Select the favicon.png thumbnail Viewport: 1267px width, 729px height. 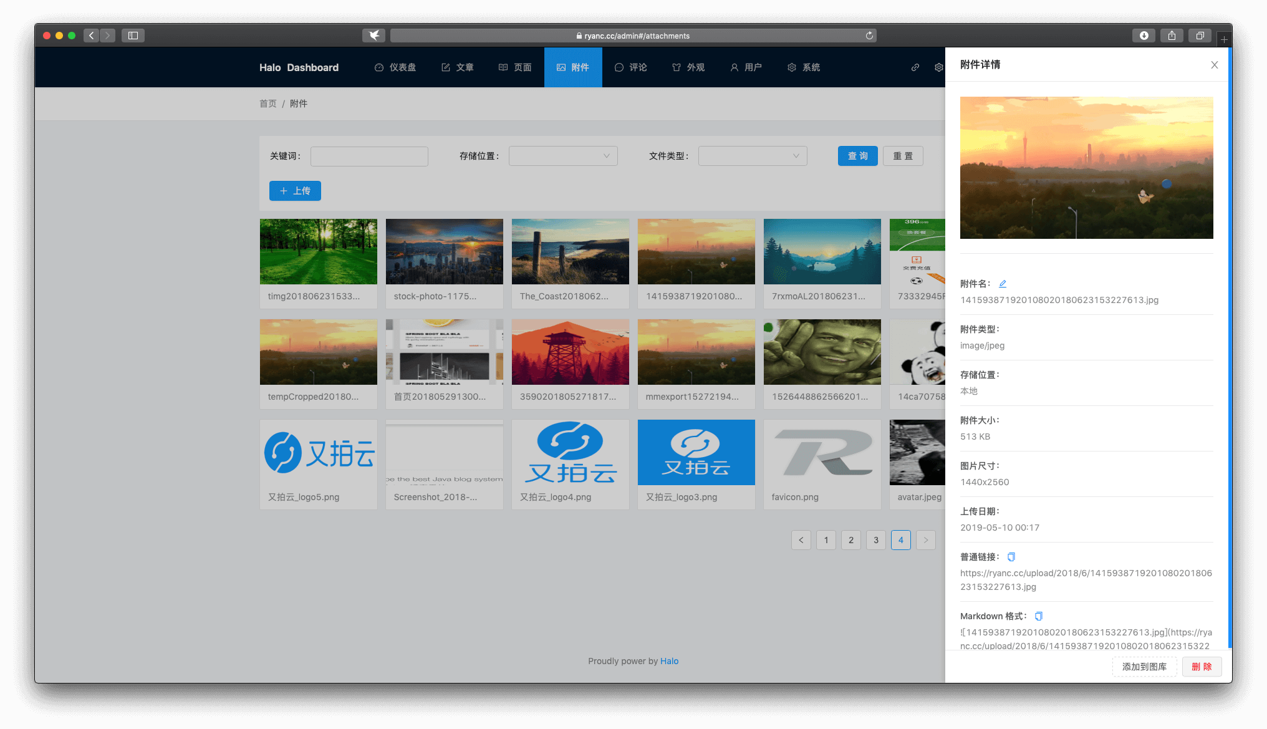[822, 453]
